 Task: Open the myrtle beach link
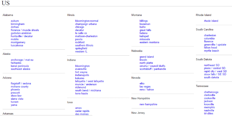[211, 51]
